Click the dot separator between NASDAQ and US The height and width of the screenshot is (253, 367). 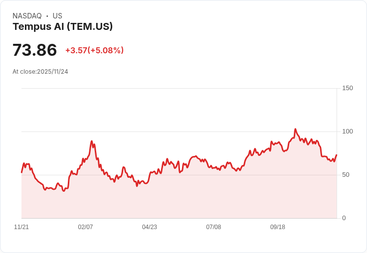(x=47, y=16)
